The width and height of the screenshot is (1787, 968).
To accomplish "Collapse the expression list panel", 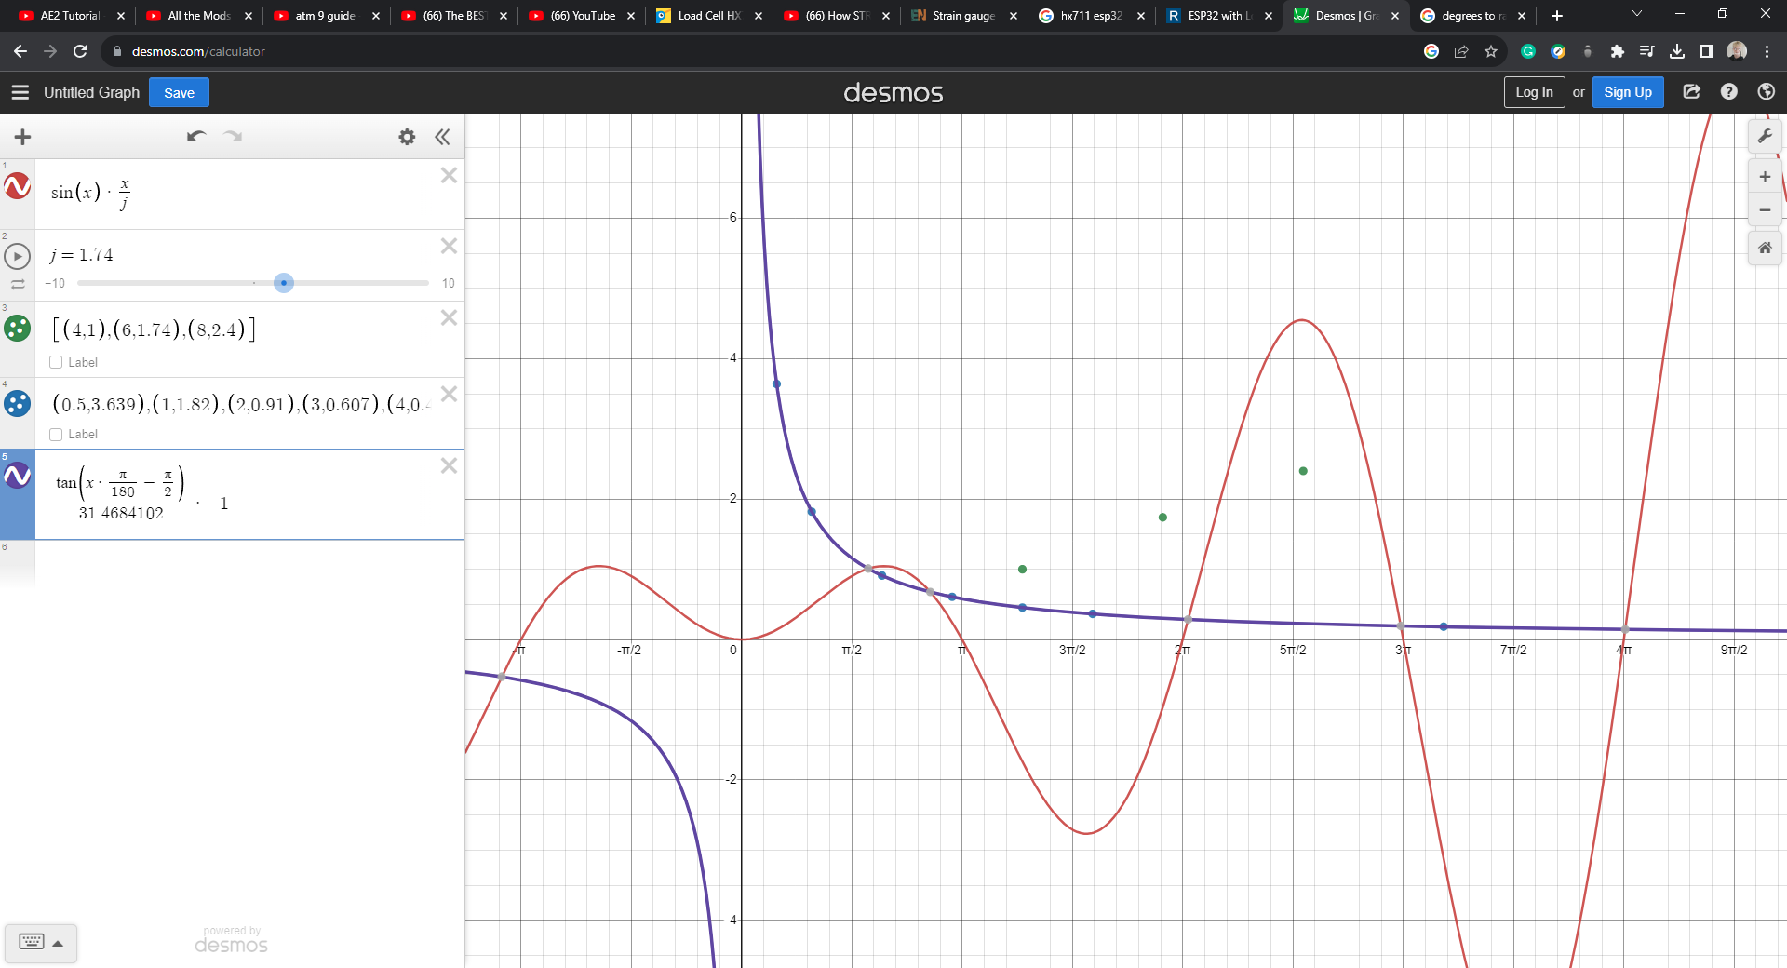I will tap(442, 137).
